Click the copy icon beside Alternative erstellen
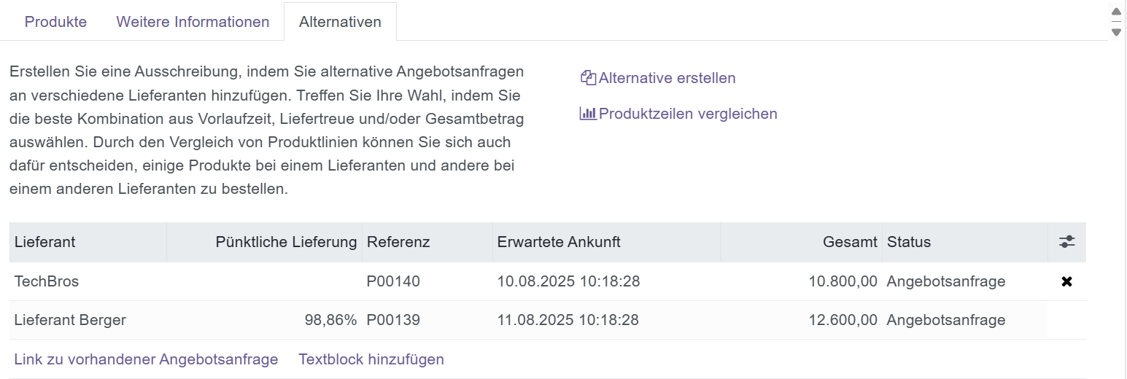Screen dimensions: 1127x379 click(x=588, y=78)
